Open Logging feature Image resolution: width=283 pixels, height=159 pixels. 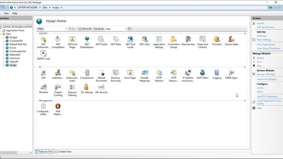tap(217, 74)
